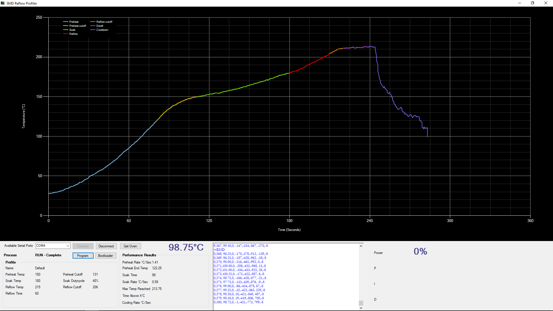Click the Reflow cutoff legend entry

101,22
